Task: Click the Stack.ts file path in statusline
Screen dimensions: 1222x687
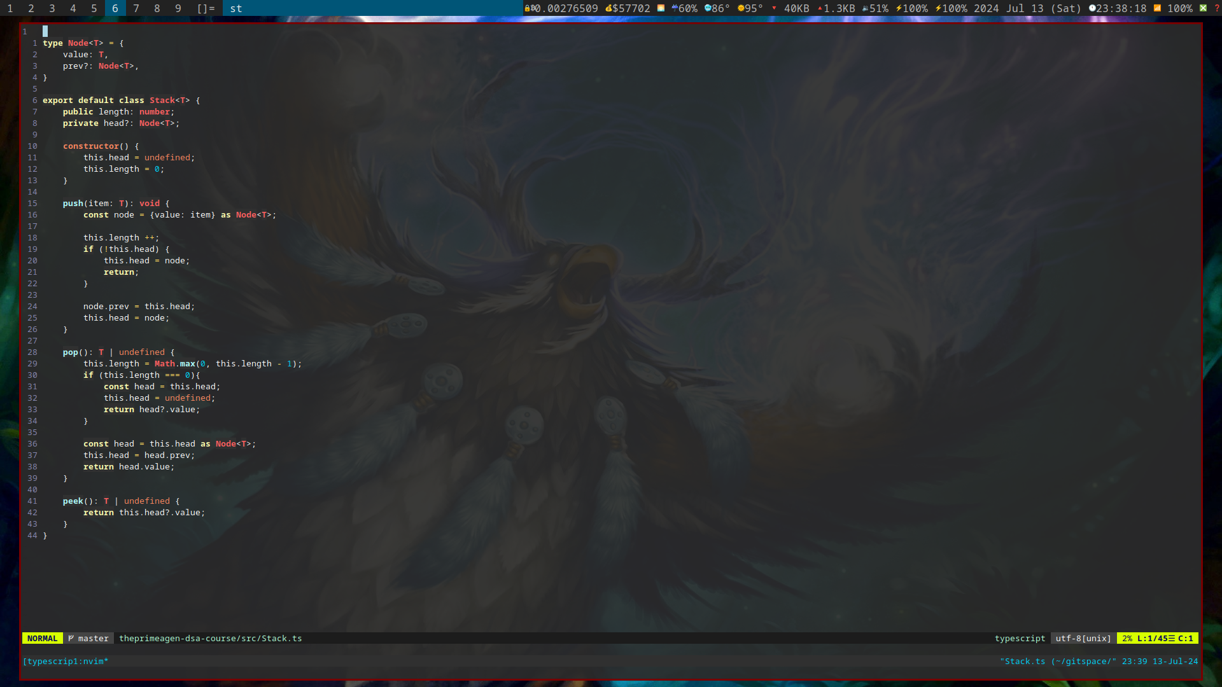Action: pyautogui.click(x=210, y=638)
